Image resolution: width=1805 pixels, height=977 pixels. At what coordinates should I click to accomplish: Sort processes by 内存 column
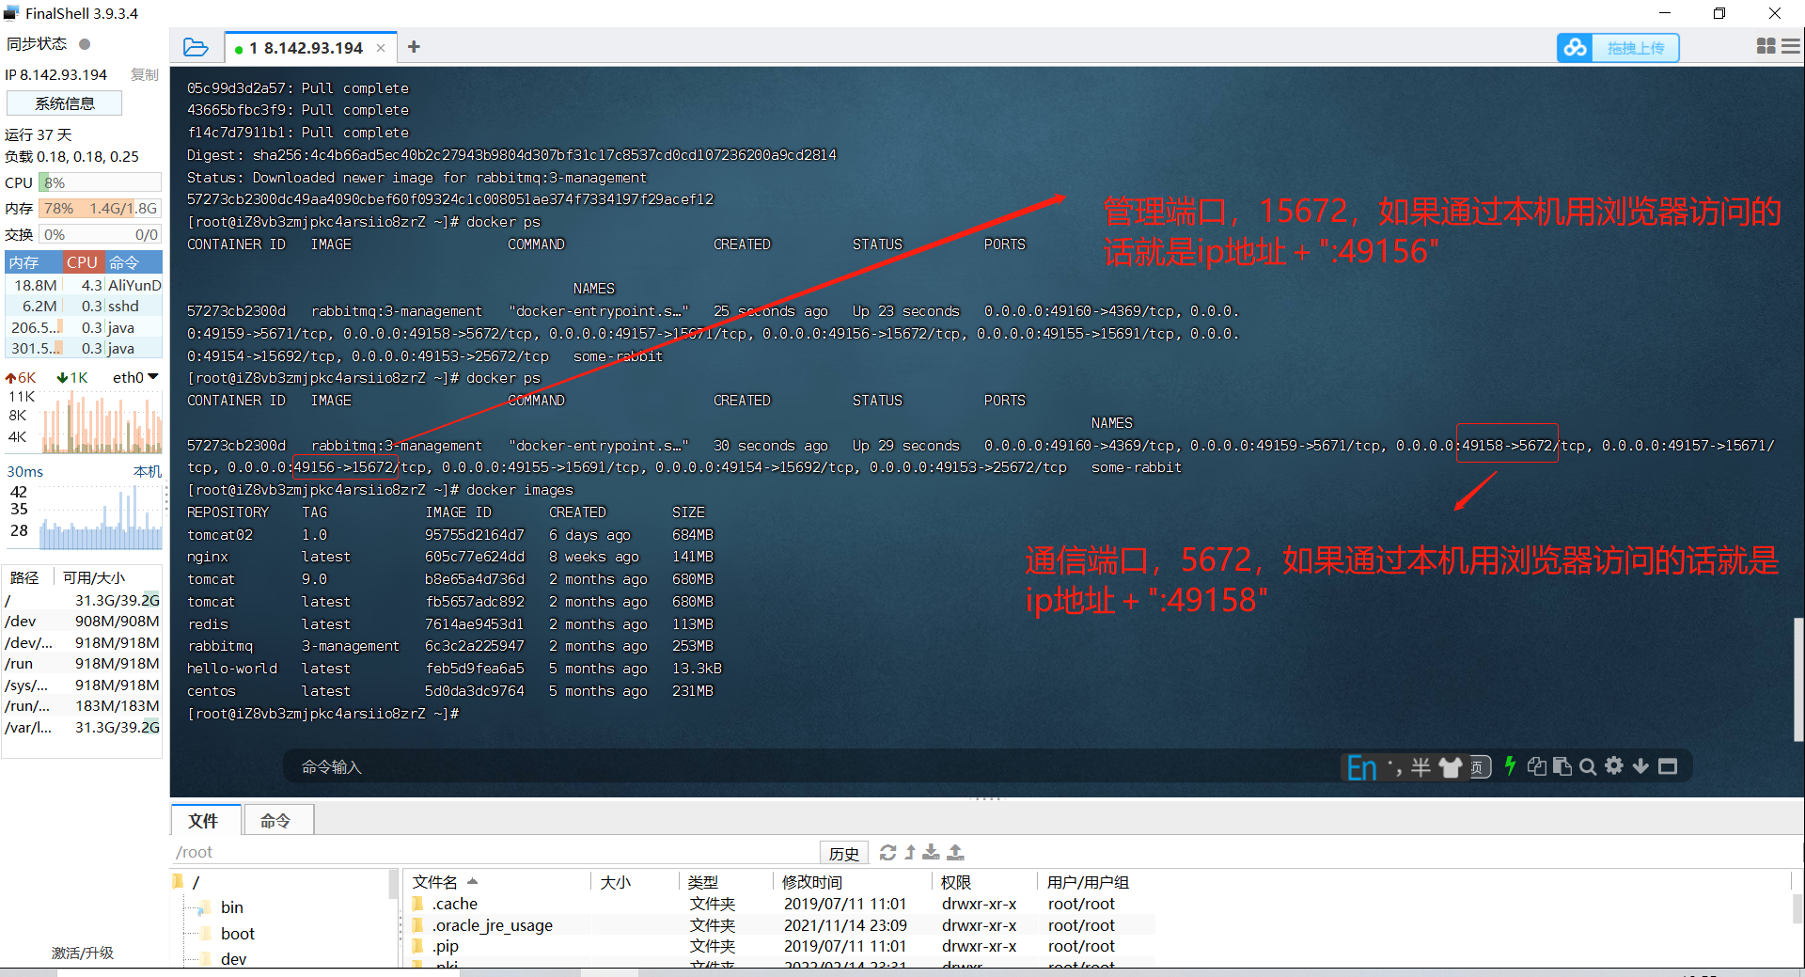pyautogui.click(x=34, y=262)
